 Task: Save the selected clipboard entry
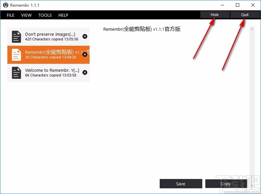(x=181, y=184)
